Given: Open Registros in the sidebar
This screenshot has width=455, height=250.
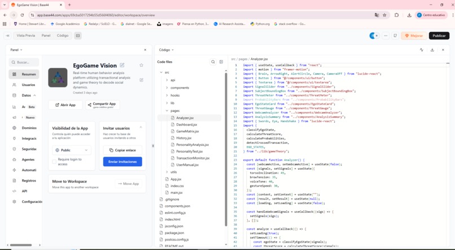Looking at the screenshot, I should pos(24,180).
